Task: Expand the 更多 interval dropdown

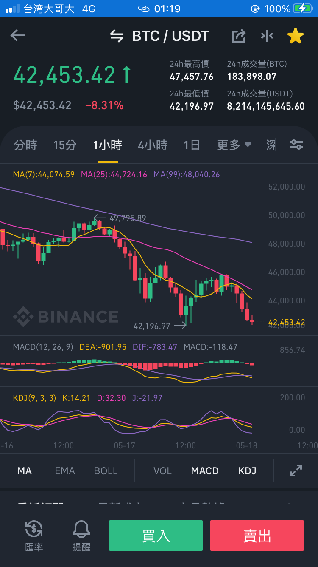Action: pos(234,145)
